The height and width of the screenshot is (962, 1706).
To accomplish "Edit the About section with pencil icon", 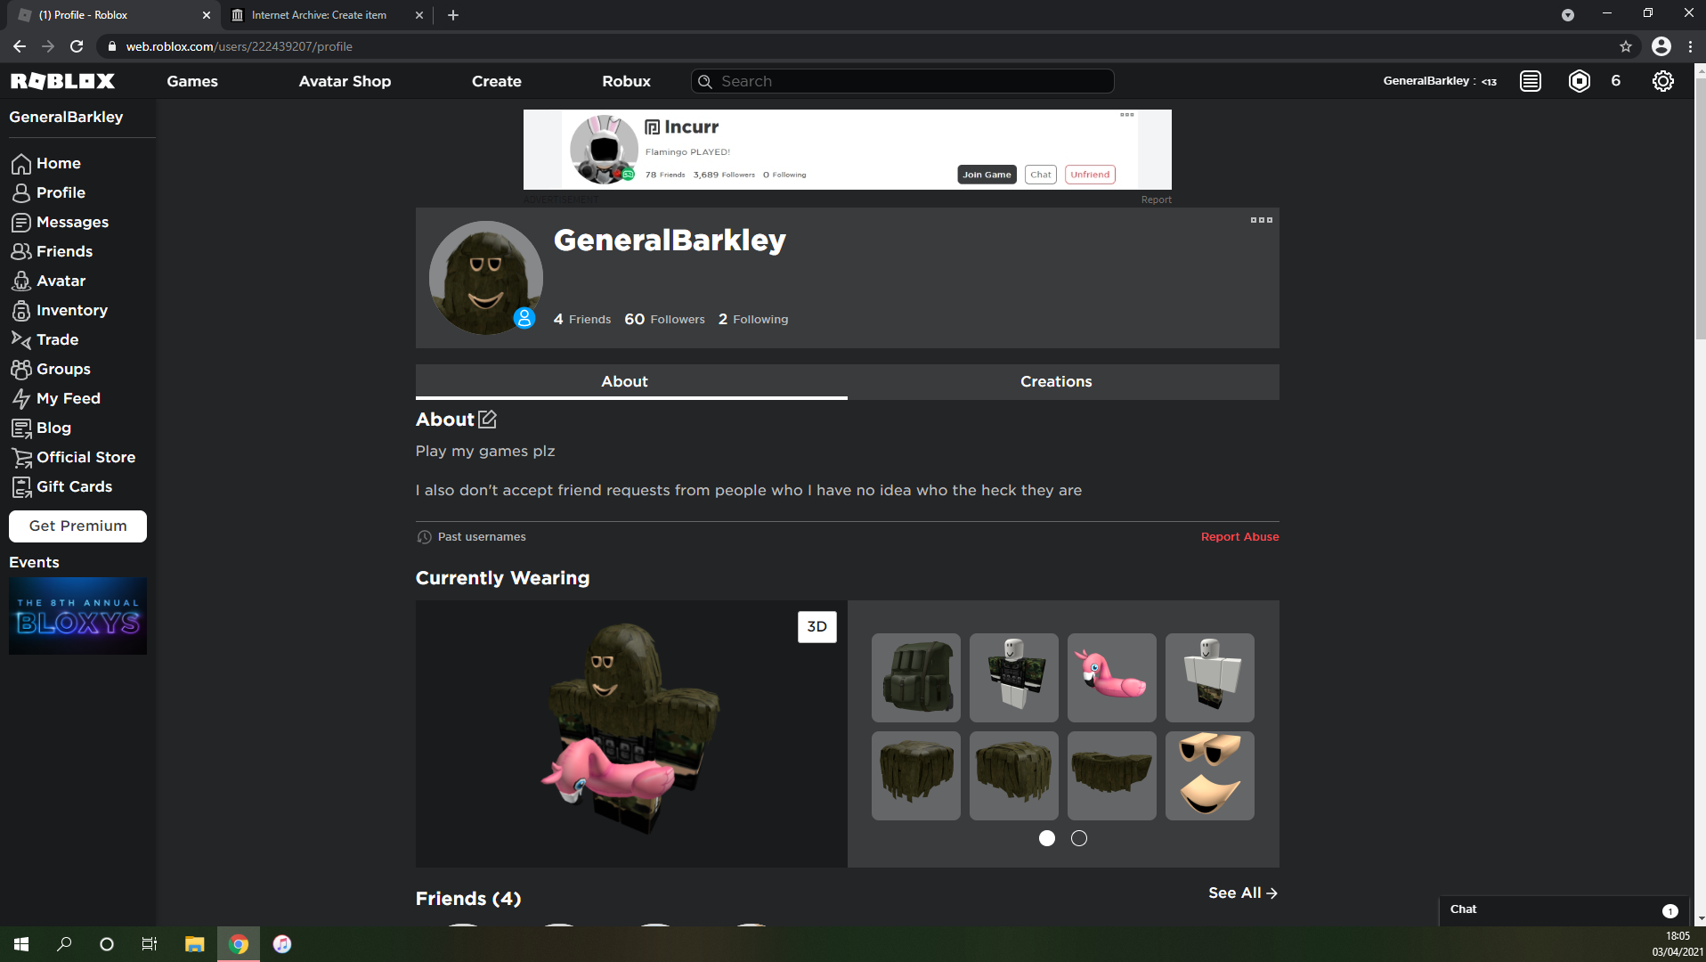I will (487, 419).
